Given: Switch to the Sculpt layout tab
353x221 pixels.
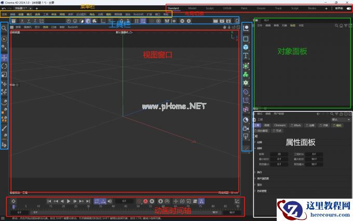Looking at the screenshot, I should point(210,8).
